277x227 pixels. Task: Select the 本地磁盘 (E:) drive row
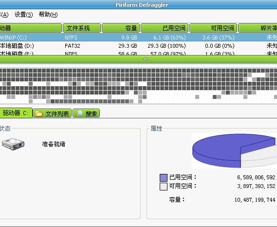point(138,53)
